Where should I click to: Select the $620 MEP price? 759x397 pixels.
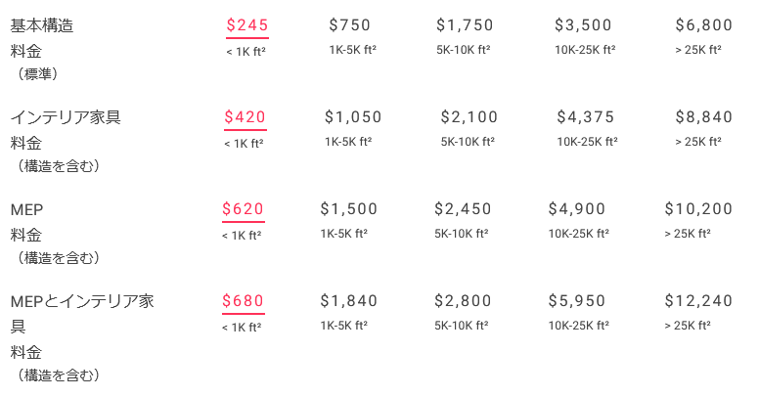(x=243, y=209)
